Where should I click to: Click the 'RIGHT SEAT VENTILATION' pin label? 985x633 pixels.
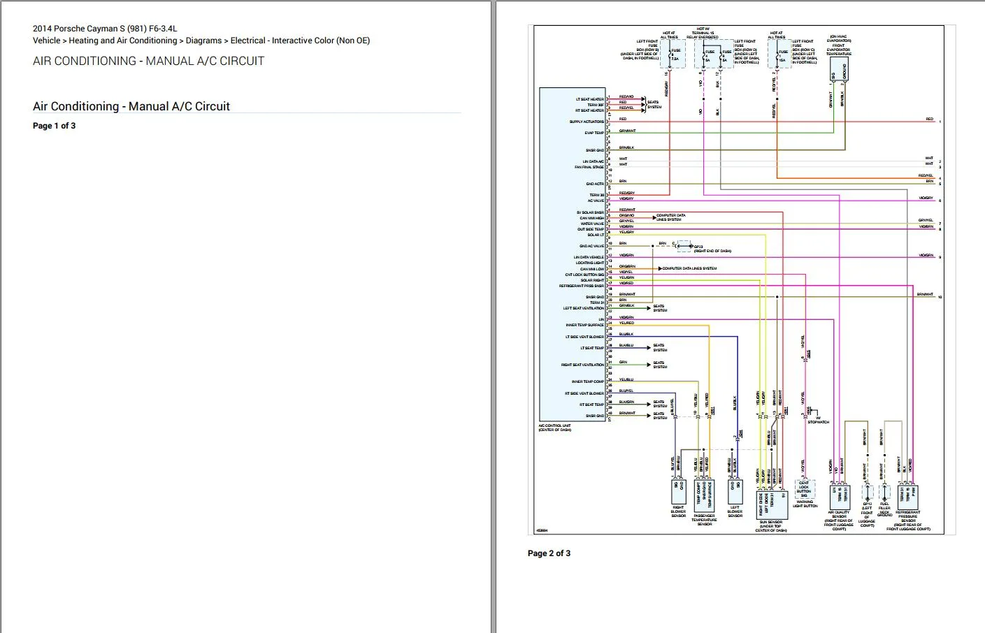click(x=582, y=365)
